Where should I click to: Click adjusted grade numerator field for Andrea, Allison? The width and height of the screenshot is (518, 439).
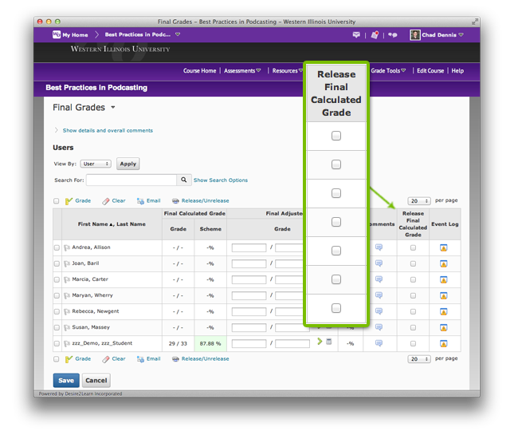(249, 247)
